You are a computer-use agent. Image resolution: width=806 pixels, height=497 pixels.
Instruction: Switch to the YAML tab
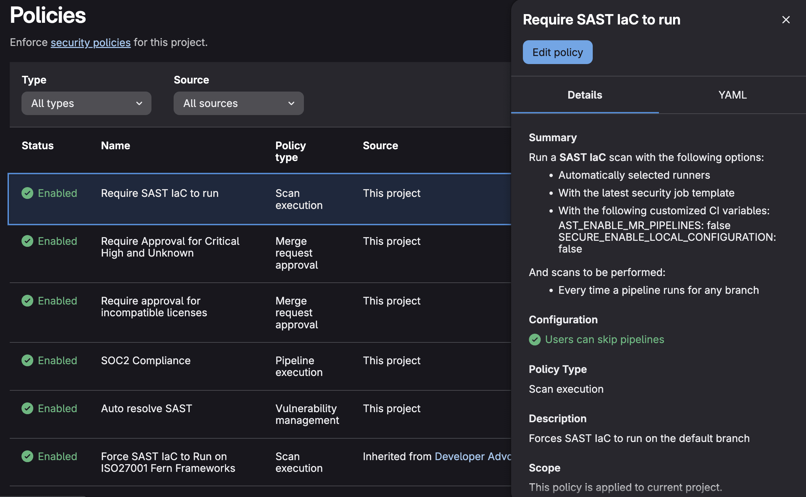tap(732, 95)
